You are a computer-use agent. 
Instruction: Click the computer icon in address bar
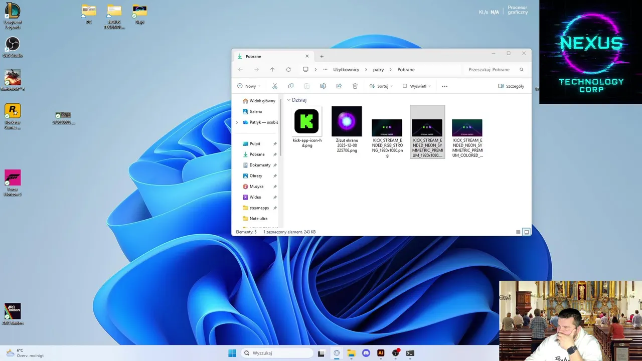305,70
